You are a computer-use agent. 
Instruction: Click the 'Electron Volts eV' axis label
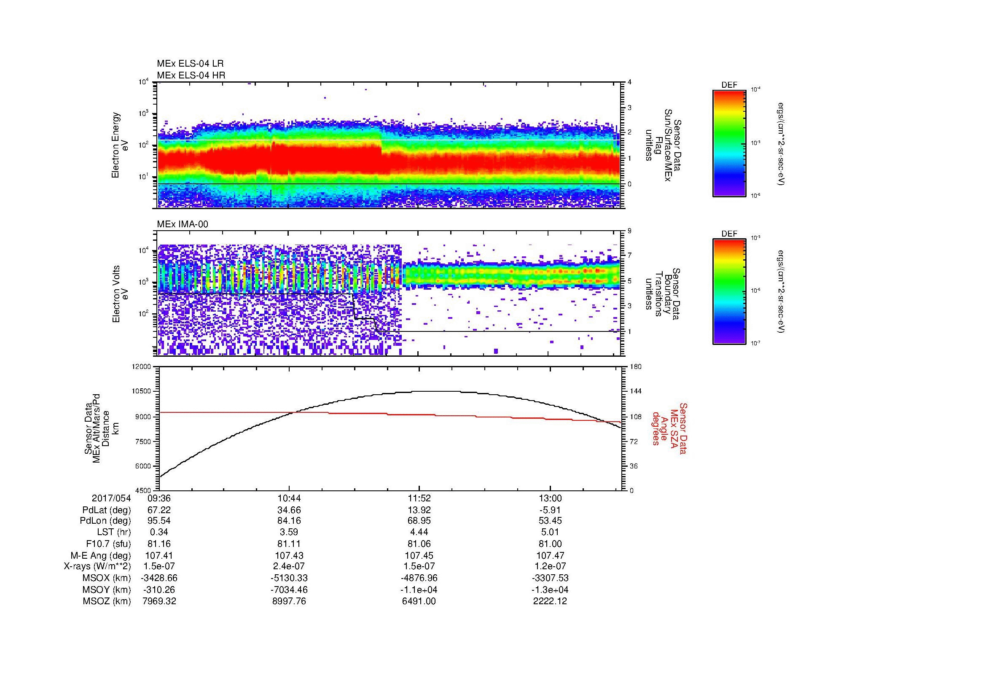pyautogui.click(x=120, y=294)
